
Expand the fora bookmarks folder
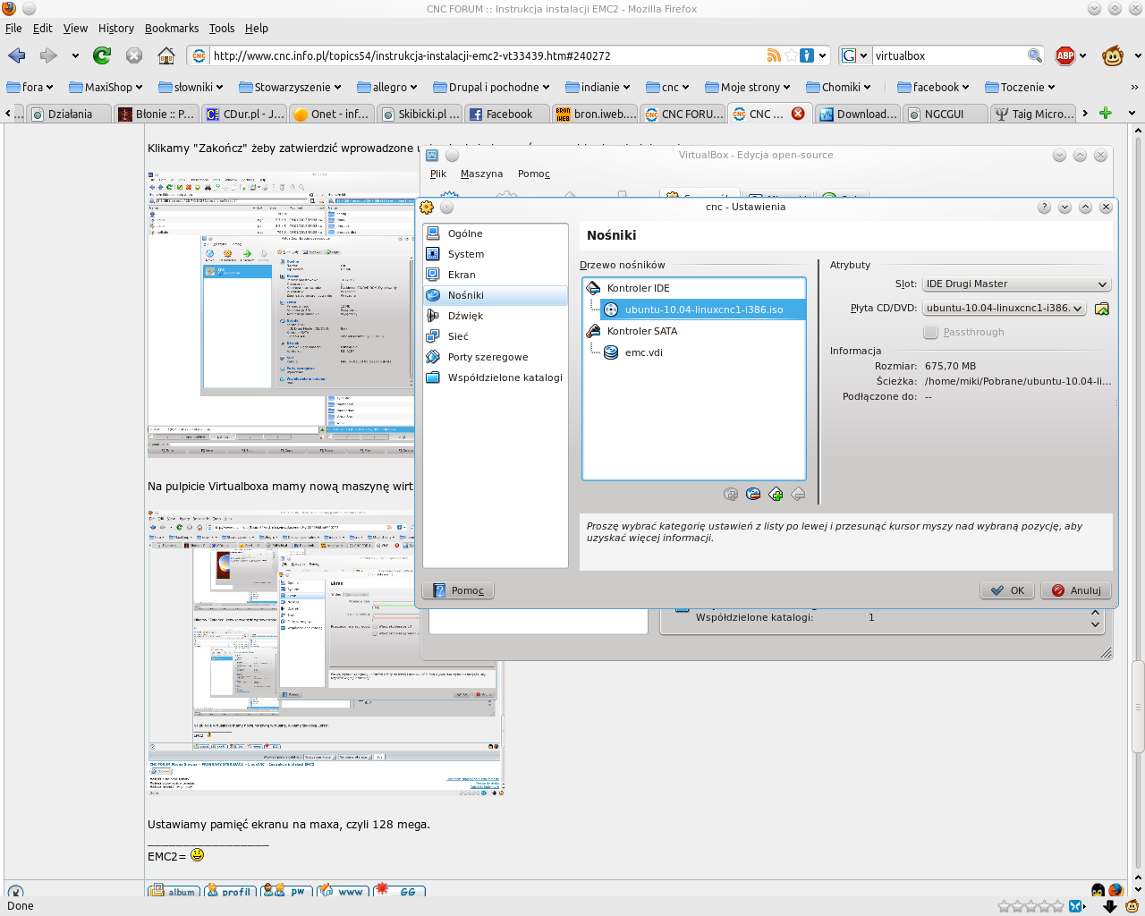30,87
